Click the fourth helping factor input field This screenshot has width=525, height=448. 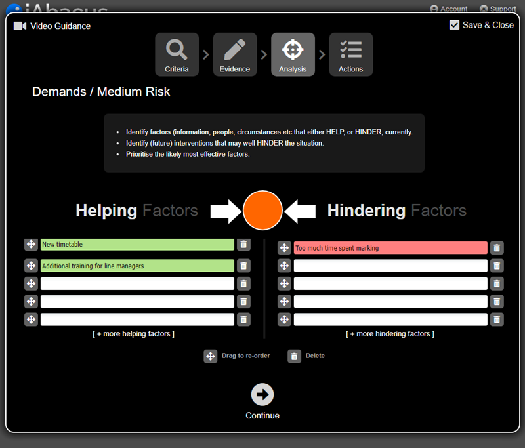(137, 302)
